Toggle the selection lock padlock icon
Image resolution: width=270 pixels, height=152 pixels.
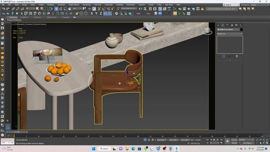coord(149,140)
